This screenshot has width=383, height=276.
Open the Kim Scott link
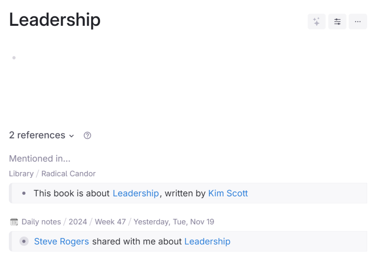(x=228, y=193)
